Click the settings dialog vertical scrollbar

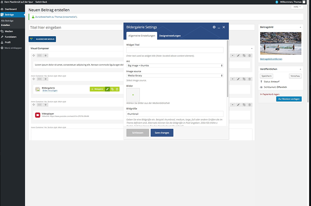tap(227, 66)
